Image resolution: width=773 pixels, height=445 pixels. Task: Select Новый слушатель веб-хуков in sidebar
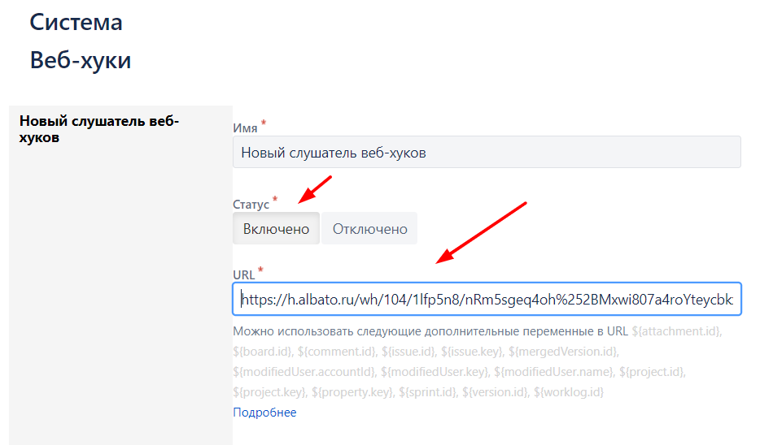point(99,129)
